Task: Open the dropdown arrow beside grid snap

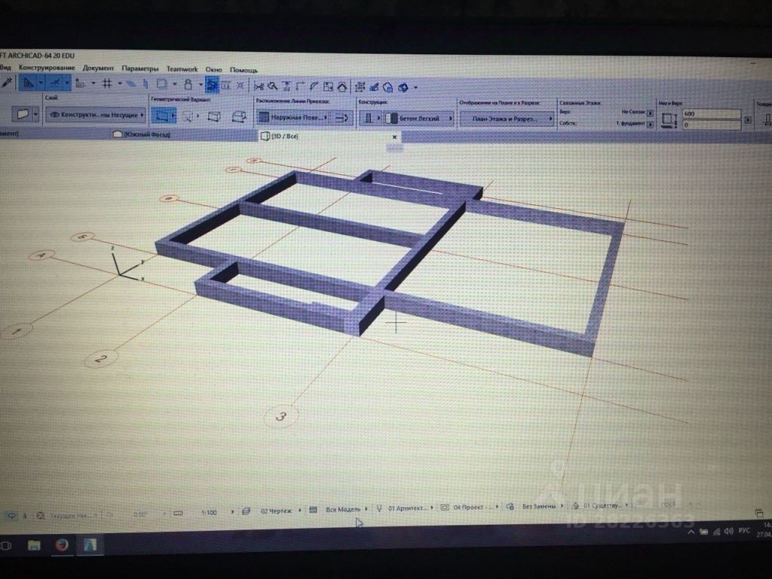Action: (120, 84)
